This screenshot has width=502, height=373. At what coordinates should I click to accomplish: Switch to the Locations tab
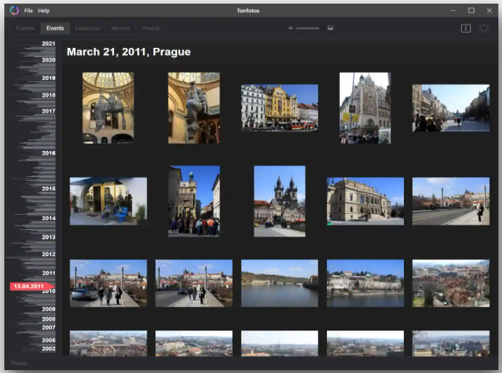[x=88, y=28]
